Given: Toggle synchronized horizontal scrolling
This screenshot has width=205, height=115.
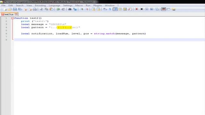Looking at the screenshot, I should click(x=98, y=9).
